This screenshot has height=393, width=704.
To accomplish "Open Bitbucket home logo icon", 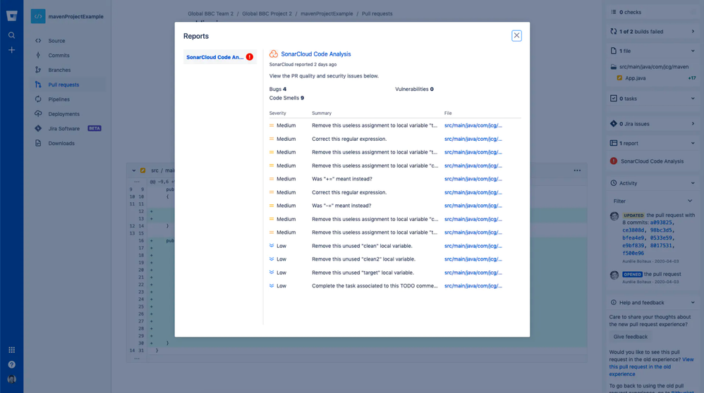I will 12,16.
